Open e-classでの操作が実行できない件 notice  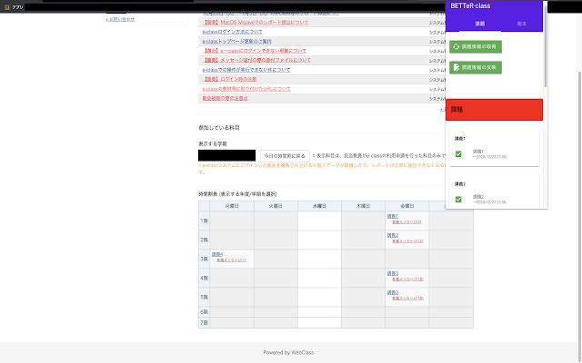246,70
